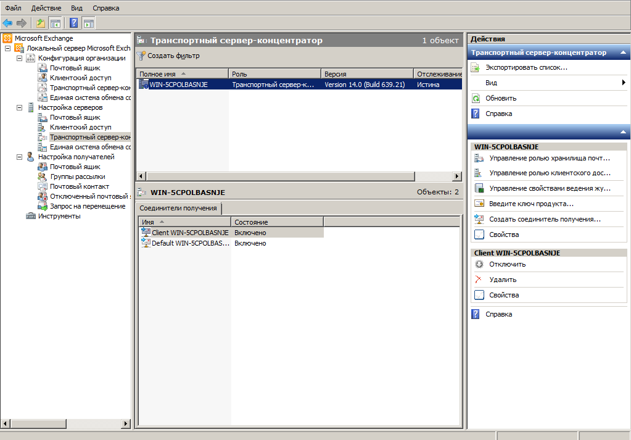Toggle the action pane toolbar icon
Viewport: 631px width, 440px height.
[89, 23]
